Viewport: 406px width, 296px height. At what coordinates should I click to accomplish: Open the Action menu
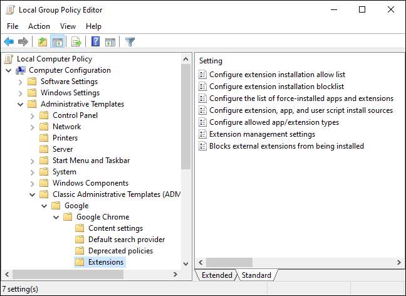pyautogui.click(x=39, y=26)
